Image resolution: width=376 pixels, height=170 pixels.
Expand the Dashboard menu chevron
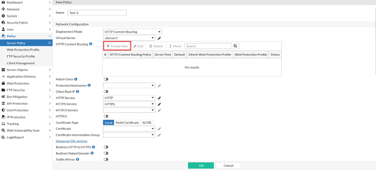pos(50,2)
